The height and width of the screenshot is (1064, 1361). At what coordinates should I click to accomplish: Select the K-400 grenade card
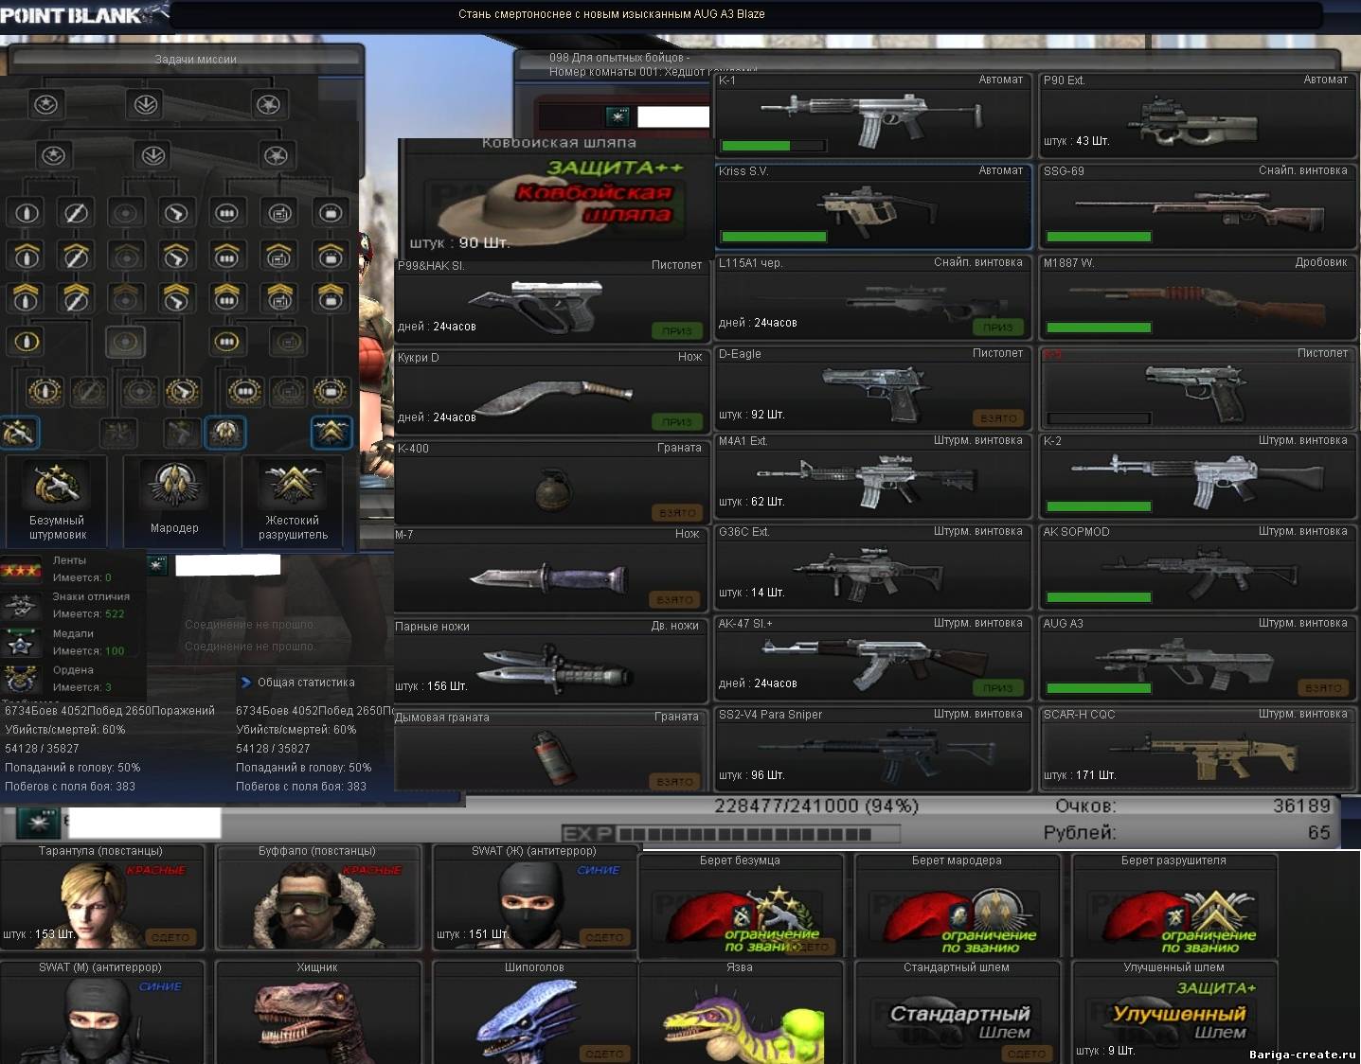pyautogui.click(x=551, y=483)
